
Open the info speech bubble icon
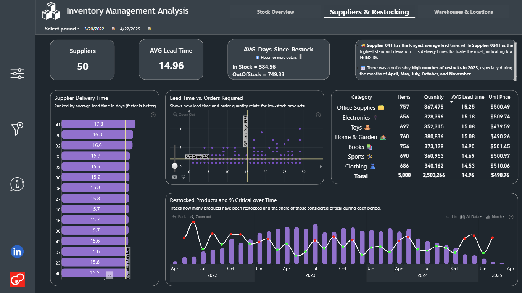click(17, 184)
